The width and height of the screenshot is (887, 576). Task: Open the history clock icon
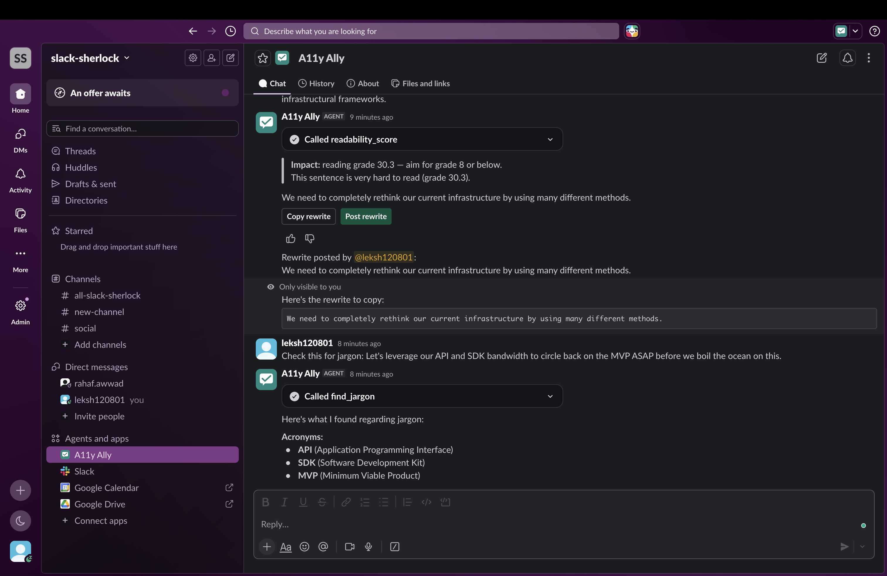(230, 31)
